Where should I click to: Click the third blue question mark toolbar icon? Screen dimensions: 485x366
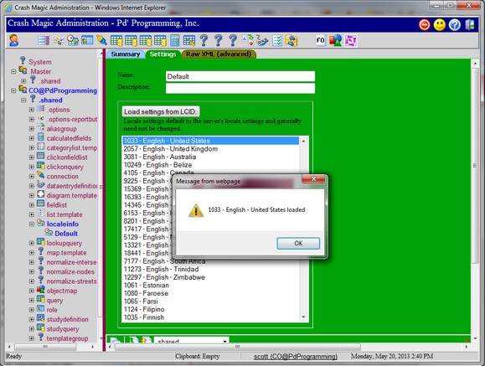pos(233,40)
